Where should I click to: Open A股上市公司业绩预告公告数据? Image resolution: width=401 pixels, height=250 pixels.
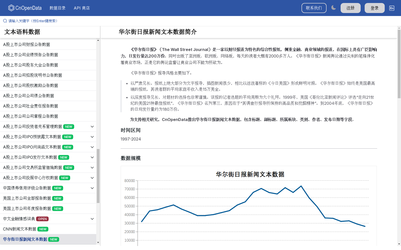48,55
